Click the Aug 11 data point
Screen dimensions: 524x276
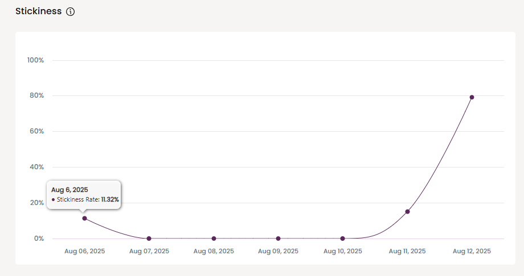click(x=407, y=212)
